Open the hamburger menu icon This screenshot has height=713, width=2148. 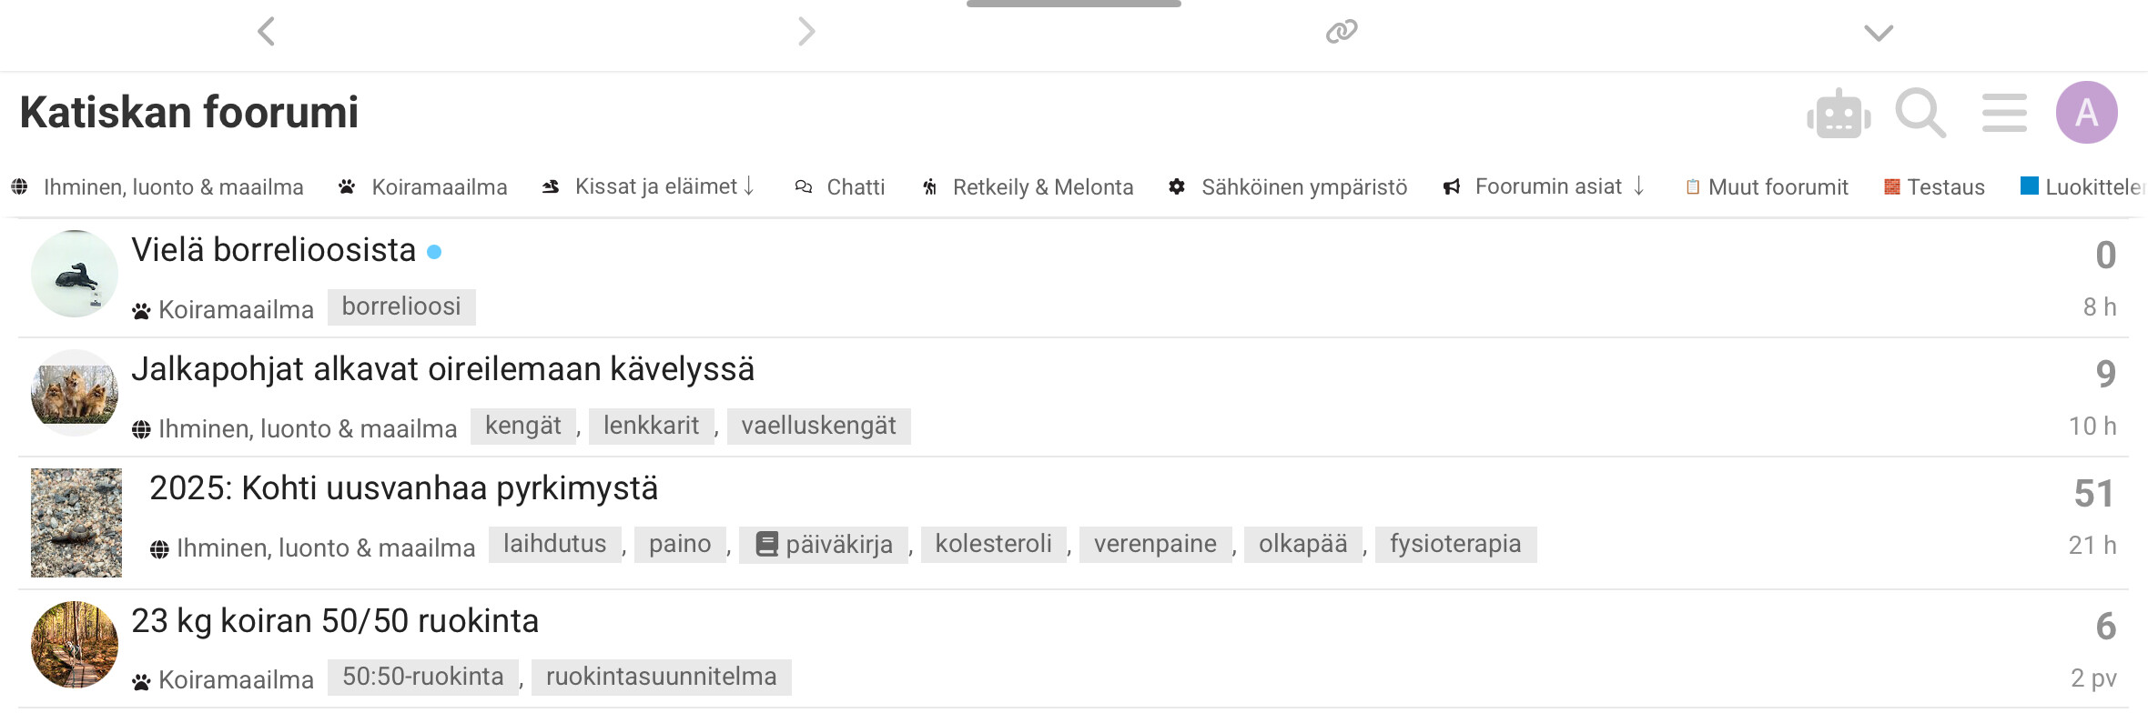2004,114
